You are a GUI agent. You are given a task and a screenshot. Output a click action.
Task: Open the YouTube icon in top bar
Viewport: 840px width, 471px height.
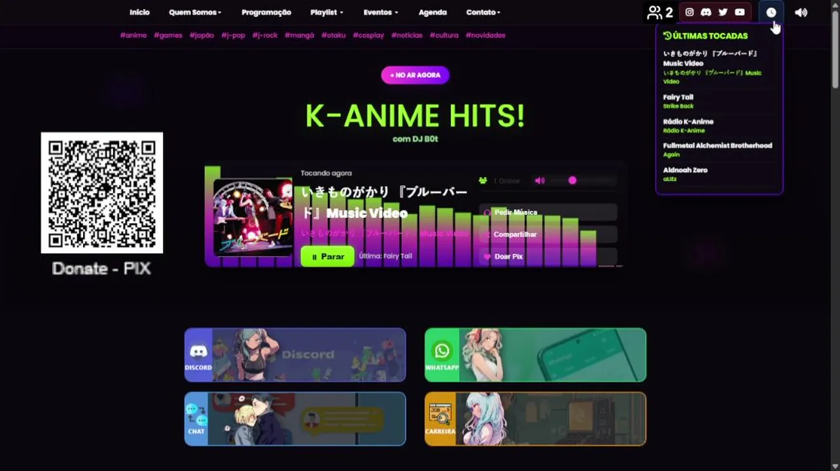740,12
